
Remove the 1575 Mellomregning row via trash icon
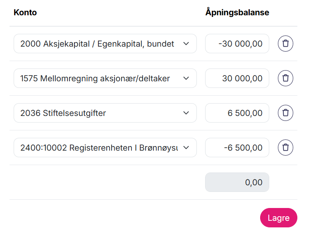click(285, 78)
